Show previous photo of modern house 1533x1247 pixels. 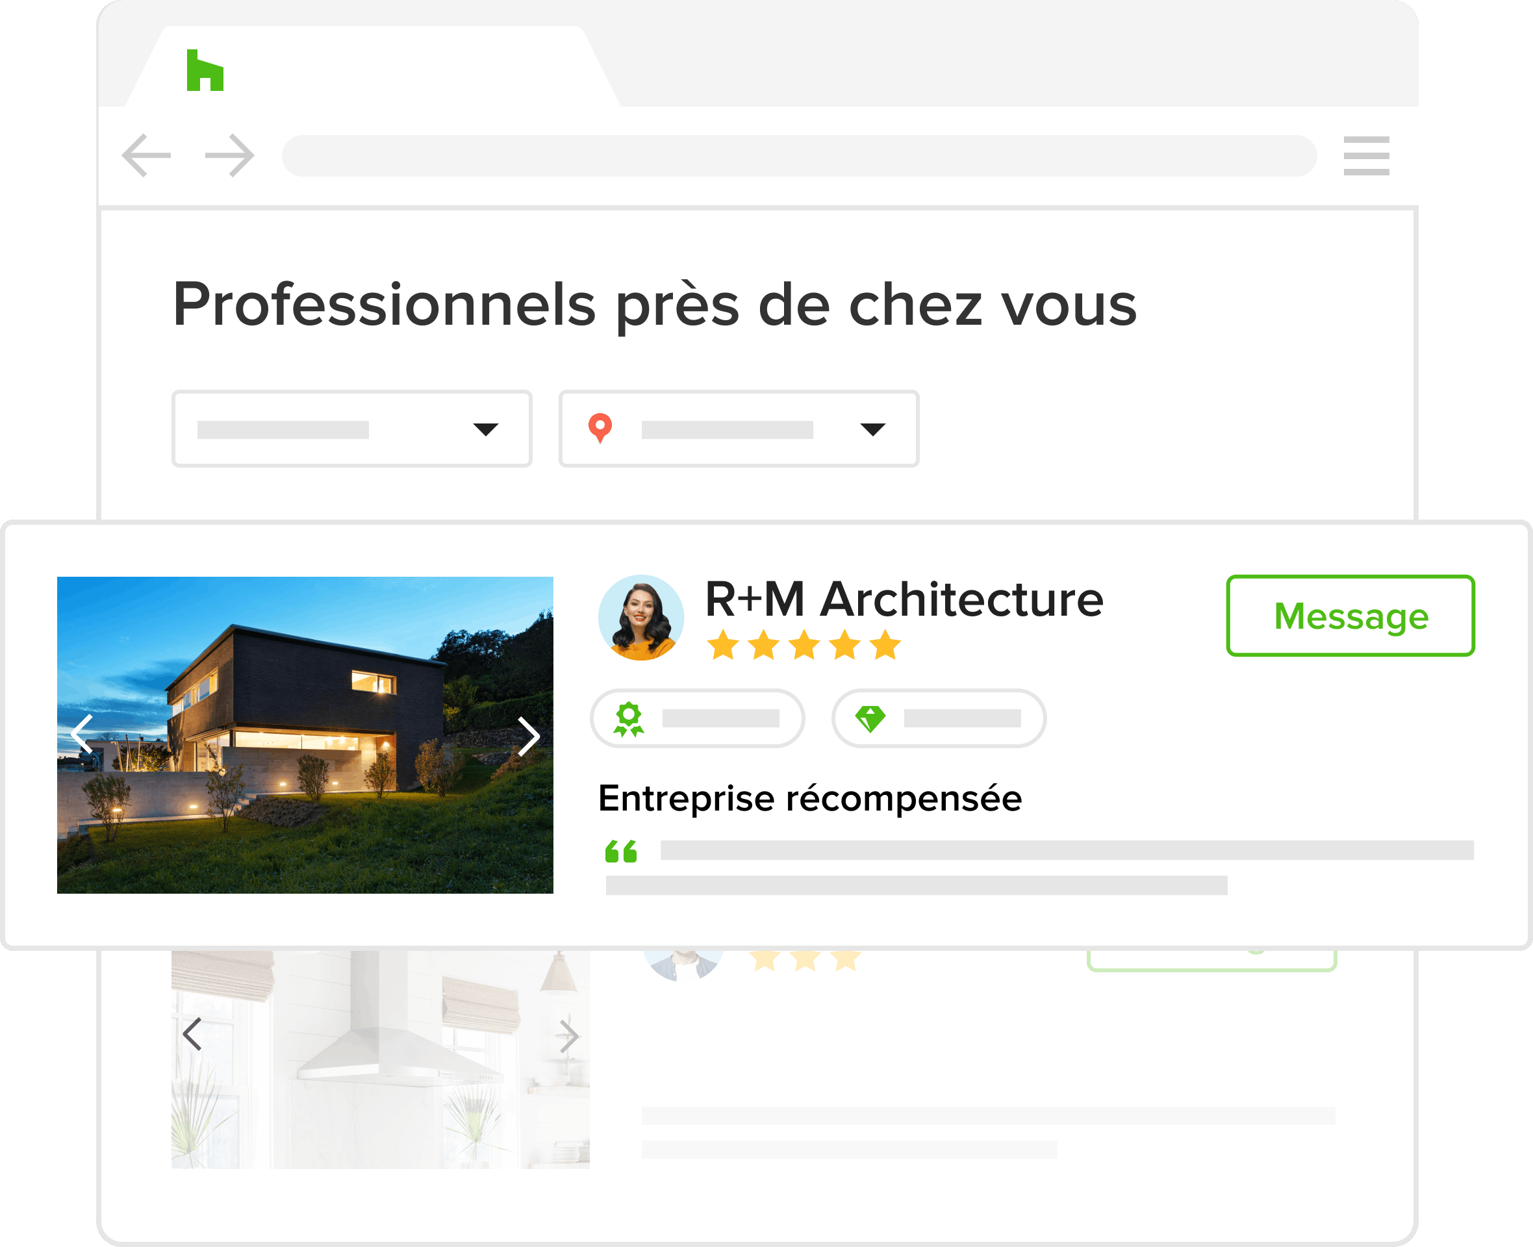coord(82,735)
